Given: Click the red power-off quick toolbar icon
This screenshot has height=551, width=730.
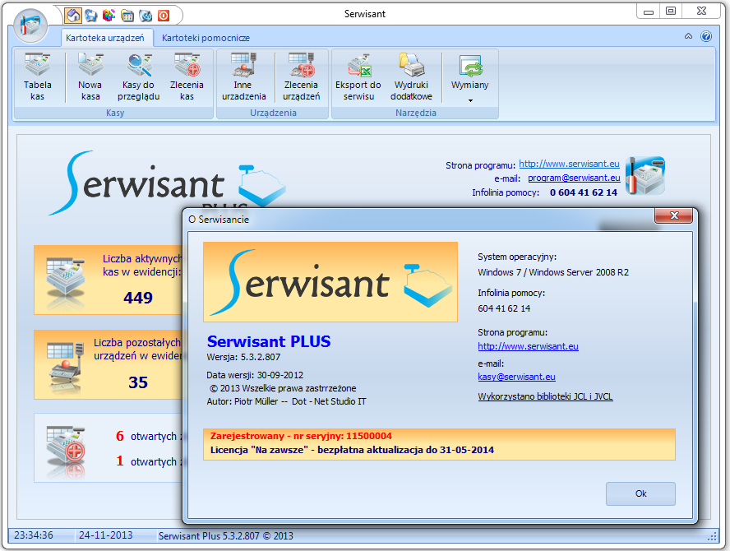Looking at the screenshot, I should [x=164, y=16].
